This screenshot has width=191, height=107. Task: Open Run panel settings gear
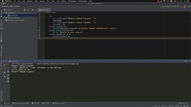[186, 61]
